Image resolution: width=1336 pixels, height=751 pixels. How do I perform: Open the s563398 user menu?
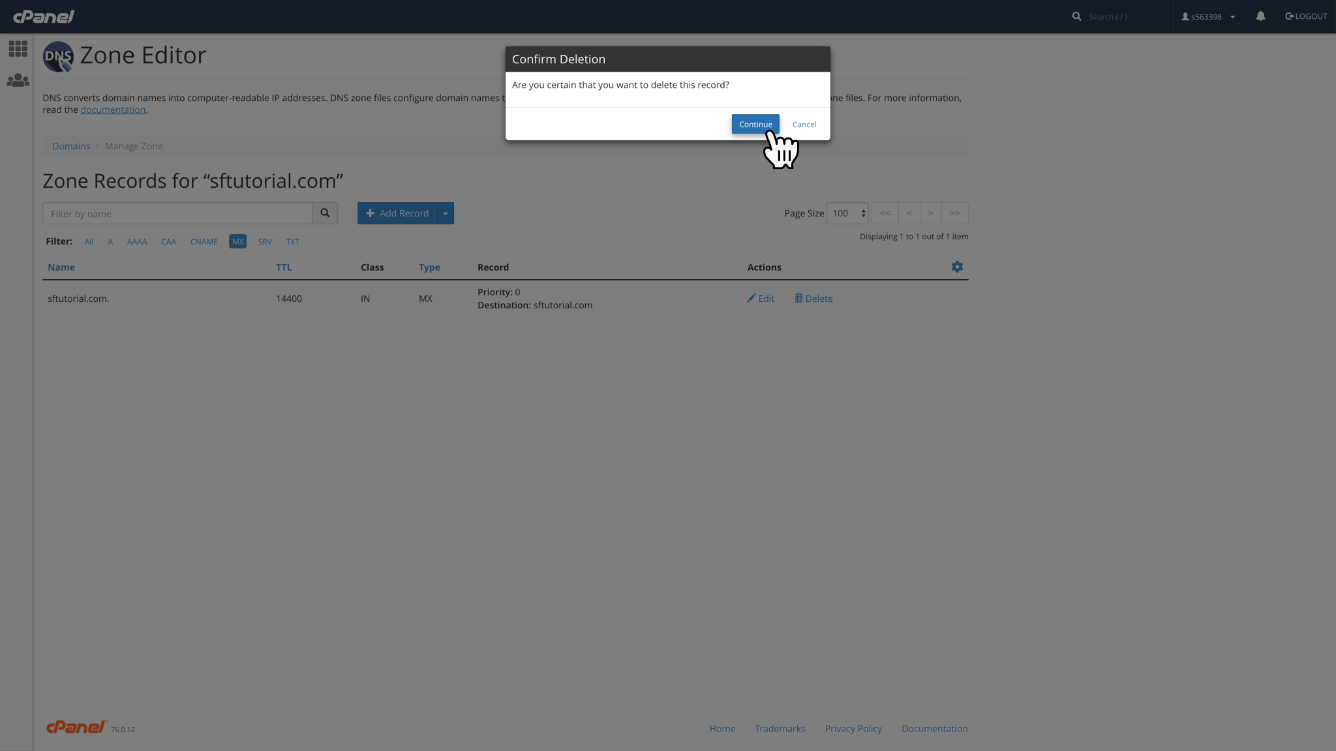(x=1208, y=16)
